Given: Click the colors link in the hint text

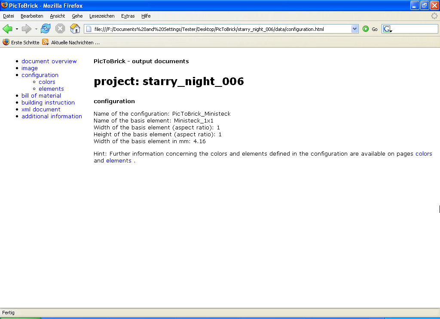Looking at the screenshot, I should [x=424, y=153].
